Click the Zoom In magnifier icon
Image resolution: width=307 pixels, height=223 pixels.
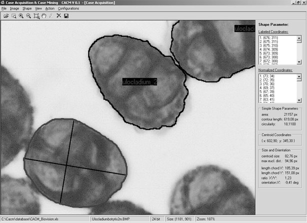click(21, 16)
